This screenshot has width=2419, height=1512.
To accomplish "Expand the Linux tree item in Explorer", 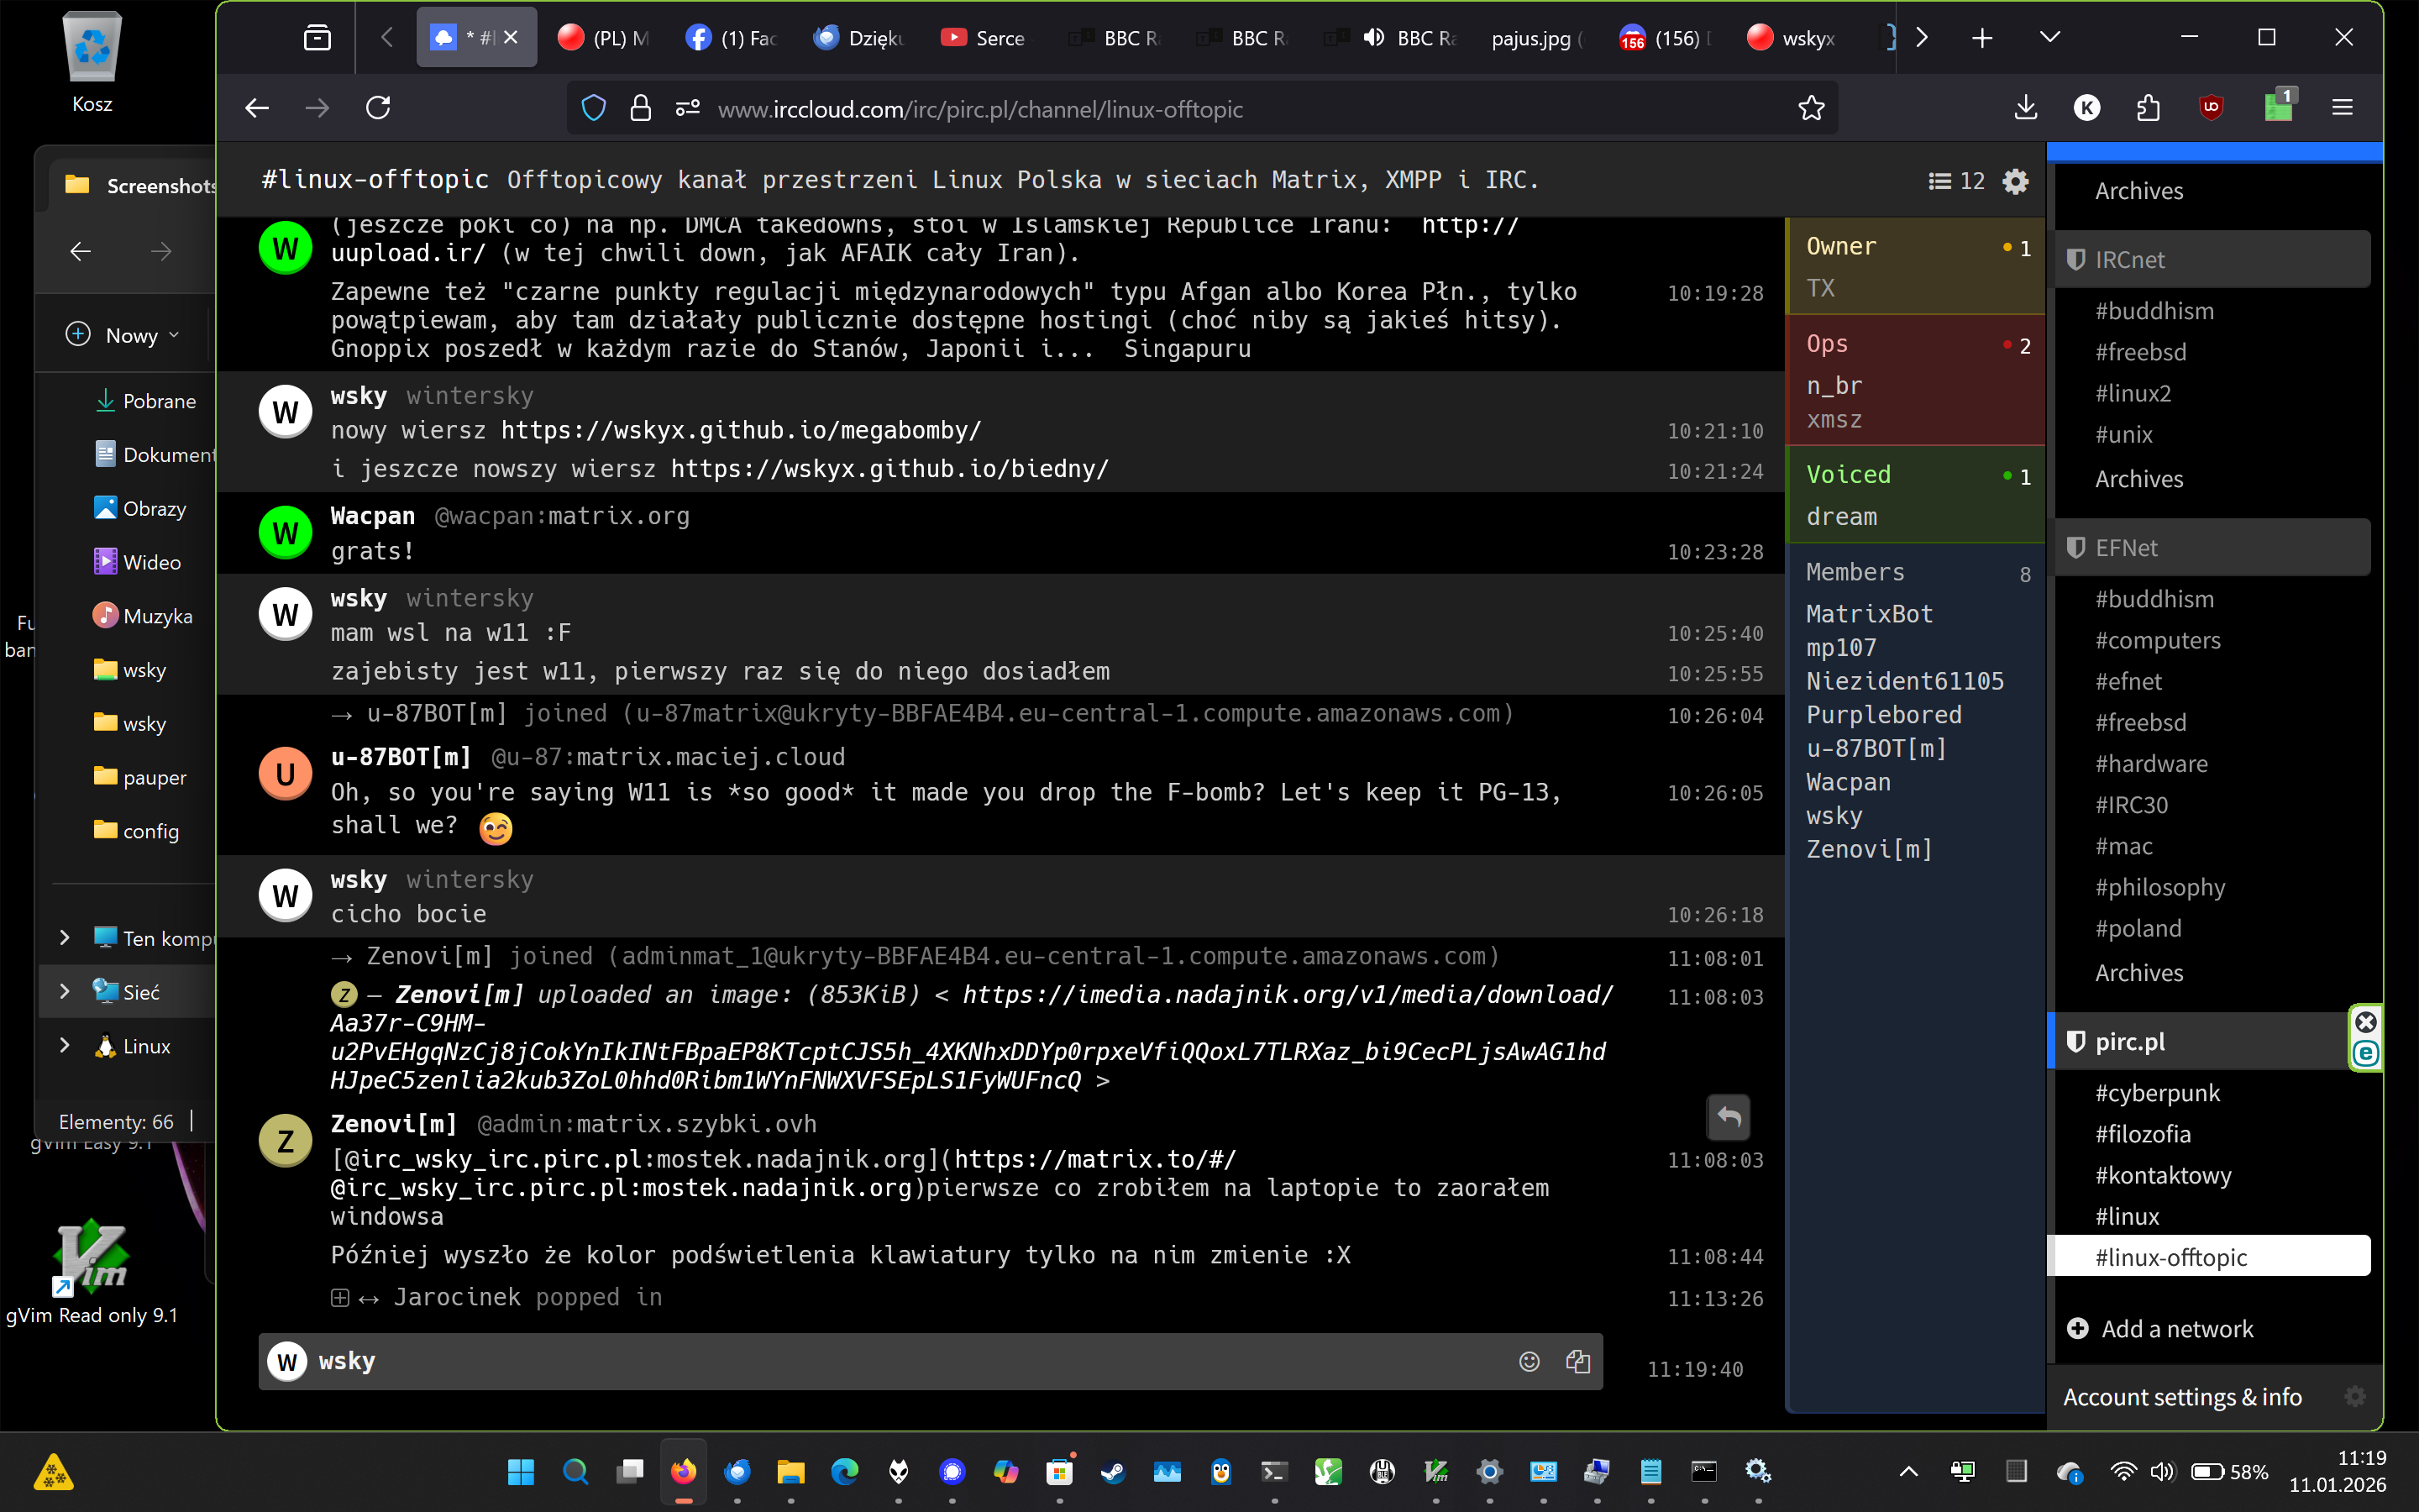I will (65, 1046).
